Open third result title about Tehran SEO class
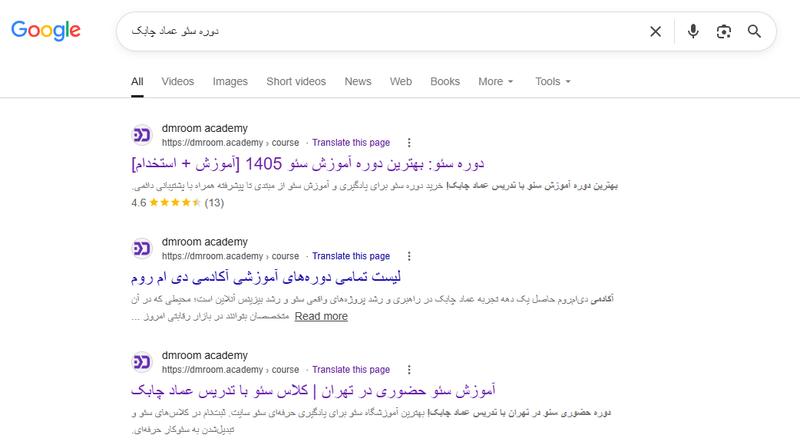Screen dimensions: 800x448 tap(313, 391)
